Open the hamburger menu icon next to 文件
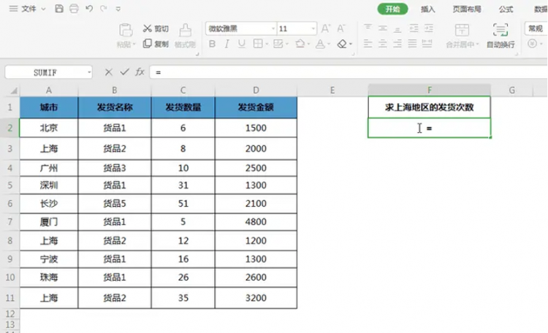The width and height of the screenshot is (548, 333). coord(13,9)
